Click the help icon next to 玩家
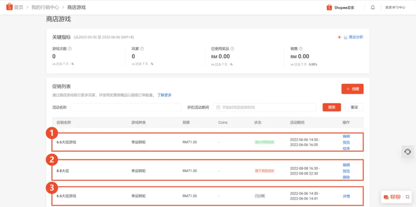This screenshot has width=416, height=207. click(x=142, y=49)
